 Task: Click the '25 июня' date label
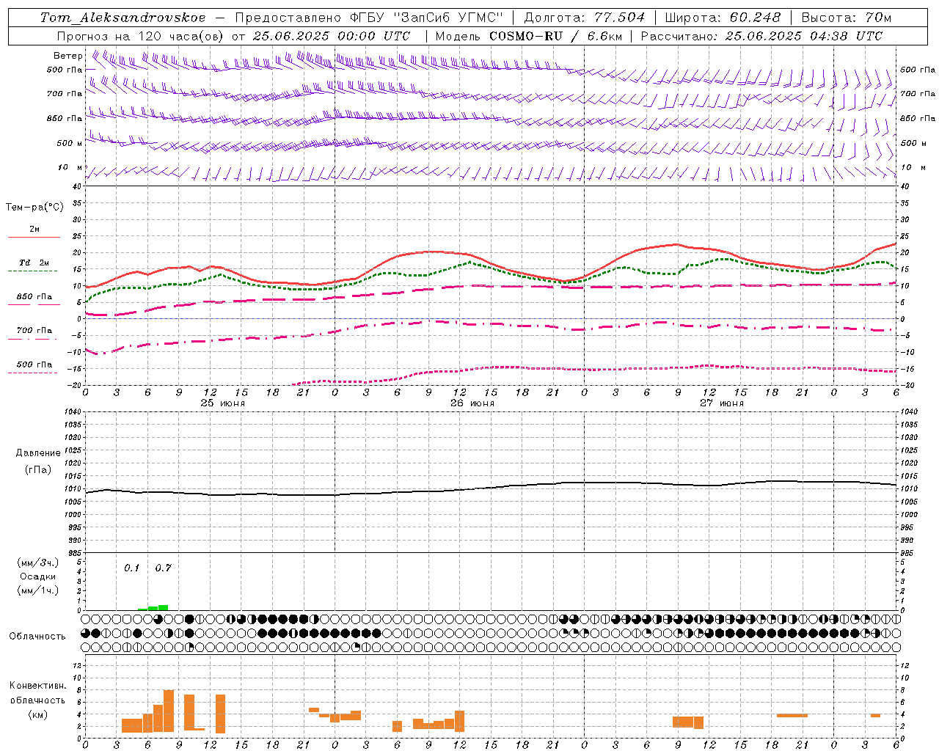[x=223, y=403]
